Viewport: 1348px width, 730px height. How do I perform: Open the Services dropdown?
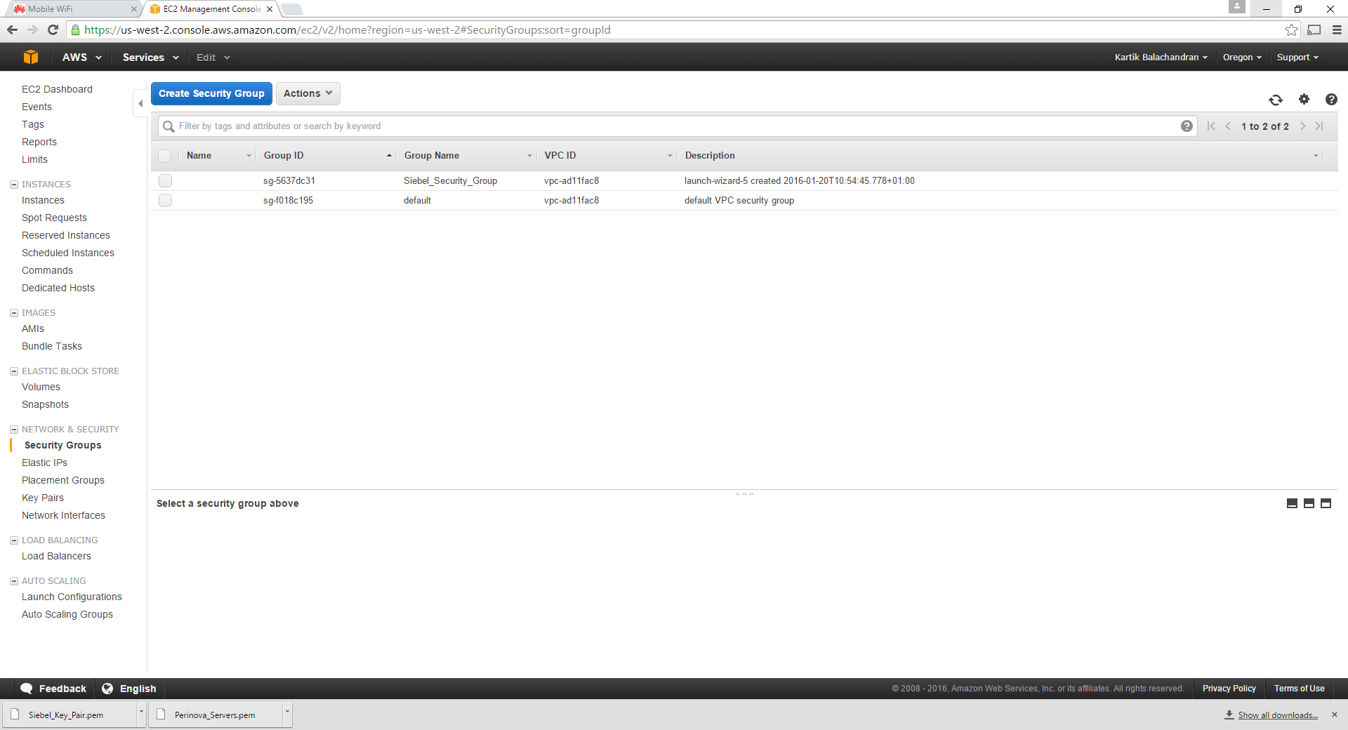[150, 57]
